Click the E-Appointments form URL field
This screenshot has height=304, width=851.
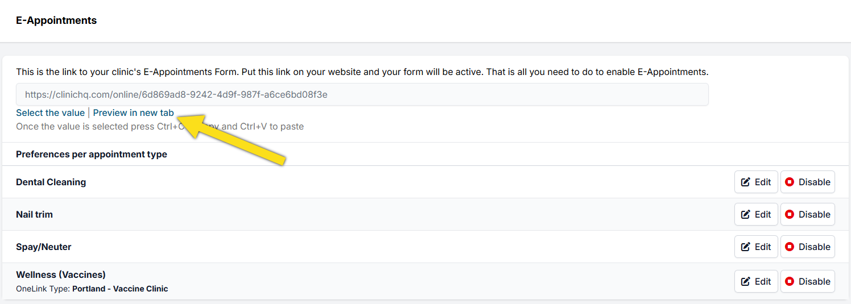tap(362, 94)
